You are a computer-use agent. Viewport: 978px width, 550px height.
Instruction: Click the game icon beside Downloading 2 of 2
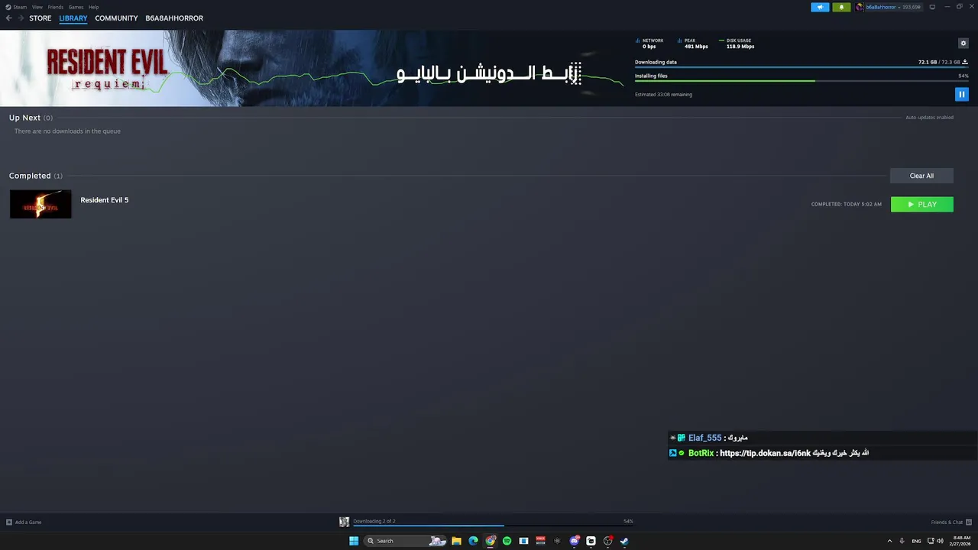[x=344, y=522]
